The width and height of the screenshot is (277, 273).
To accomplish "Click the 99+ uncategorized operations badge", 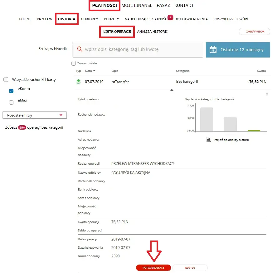I will 22,127.
